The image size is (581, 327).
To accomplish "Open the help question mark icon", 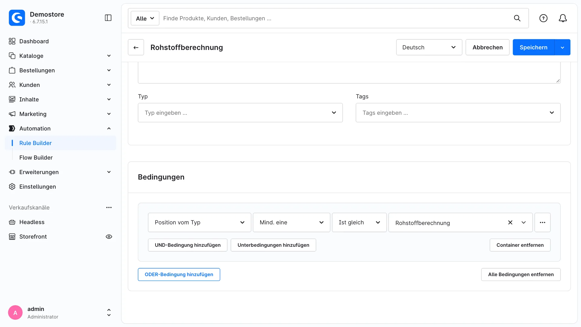I will (x=543, y=18).
